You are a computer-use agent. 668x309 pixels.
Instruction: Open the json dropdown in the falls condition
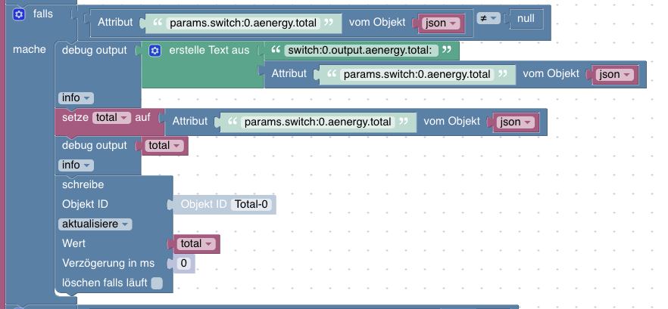pyautogui.click(x=441, y=23)
